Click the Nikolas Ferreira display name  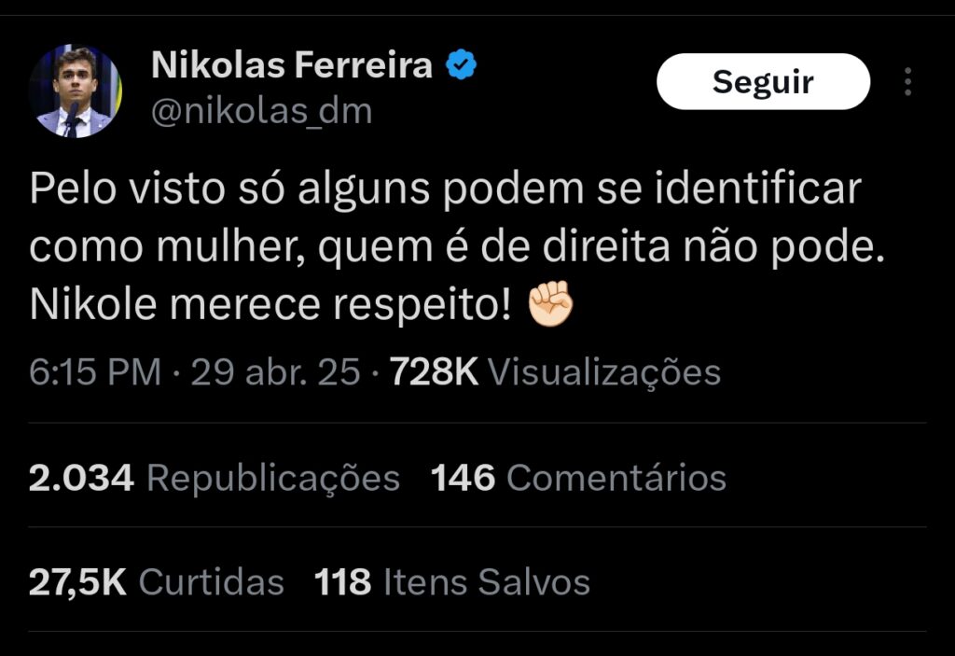click(292, 66)
